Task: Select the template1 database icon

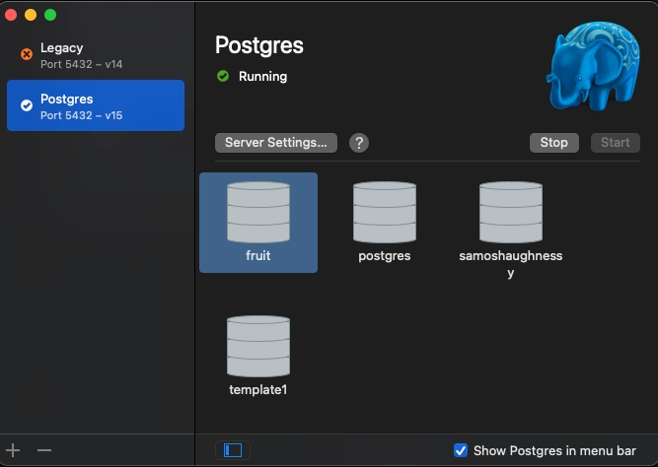Action: pos(258,347)
